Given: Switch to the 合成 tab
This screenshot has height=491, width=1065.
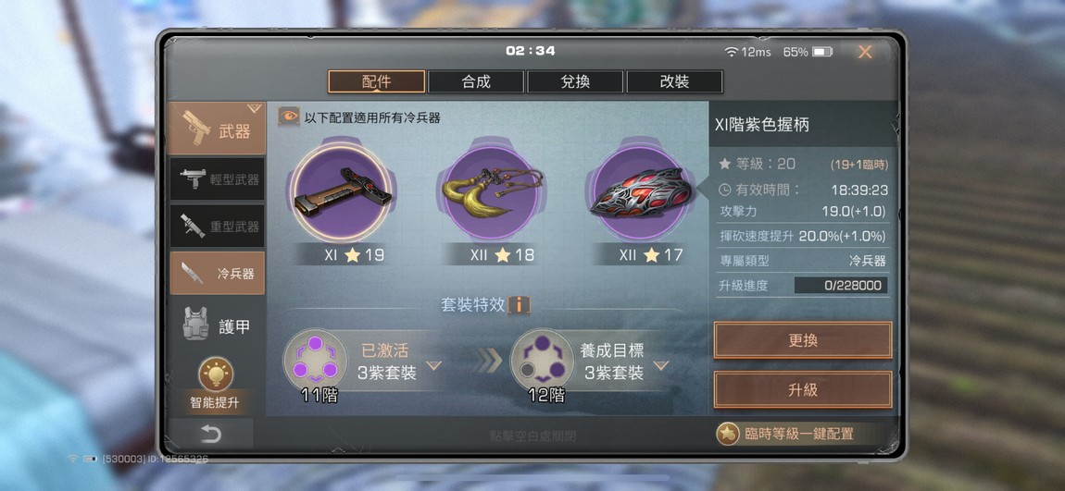Looking at the screenshot, I should pyautogui.click(x=476, y=82).
